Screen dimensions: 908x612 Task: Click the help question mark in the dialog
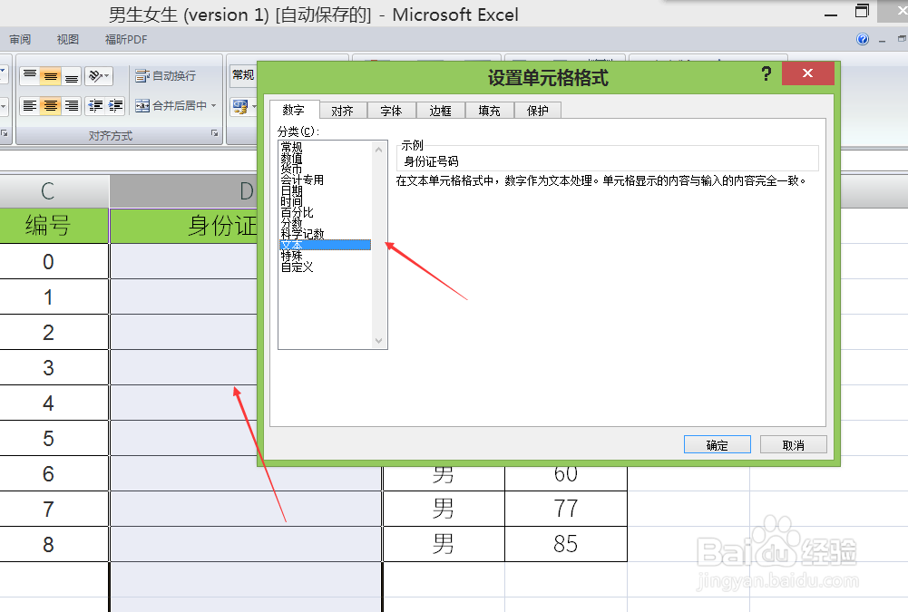pos(766,74)
